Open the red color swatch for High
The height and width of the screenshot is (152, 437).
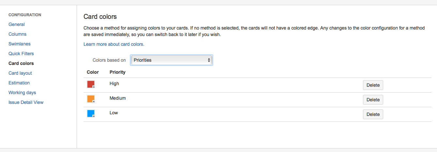pyautogui.click(x=91, y=84)
